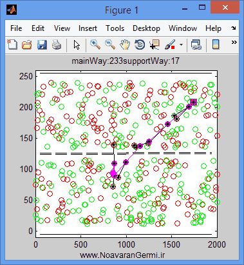
Task: Open the Window menu
Action: click(x=183, y=28)
